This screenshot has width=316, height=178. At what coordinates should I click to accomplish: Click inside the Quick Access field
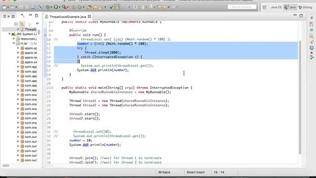(242, 7)
